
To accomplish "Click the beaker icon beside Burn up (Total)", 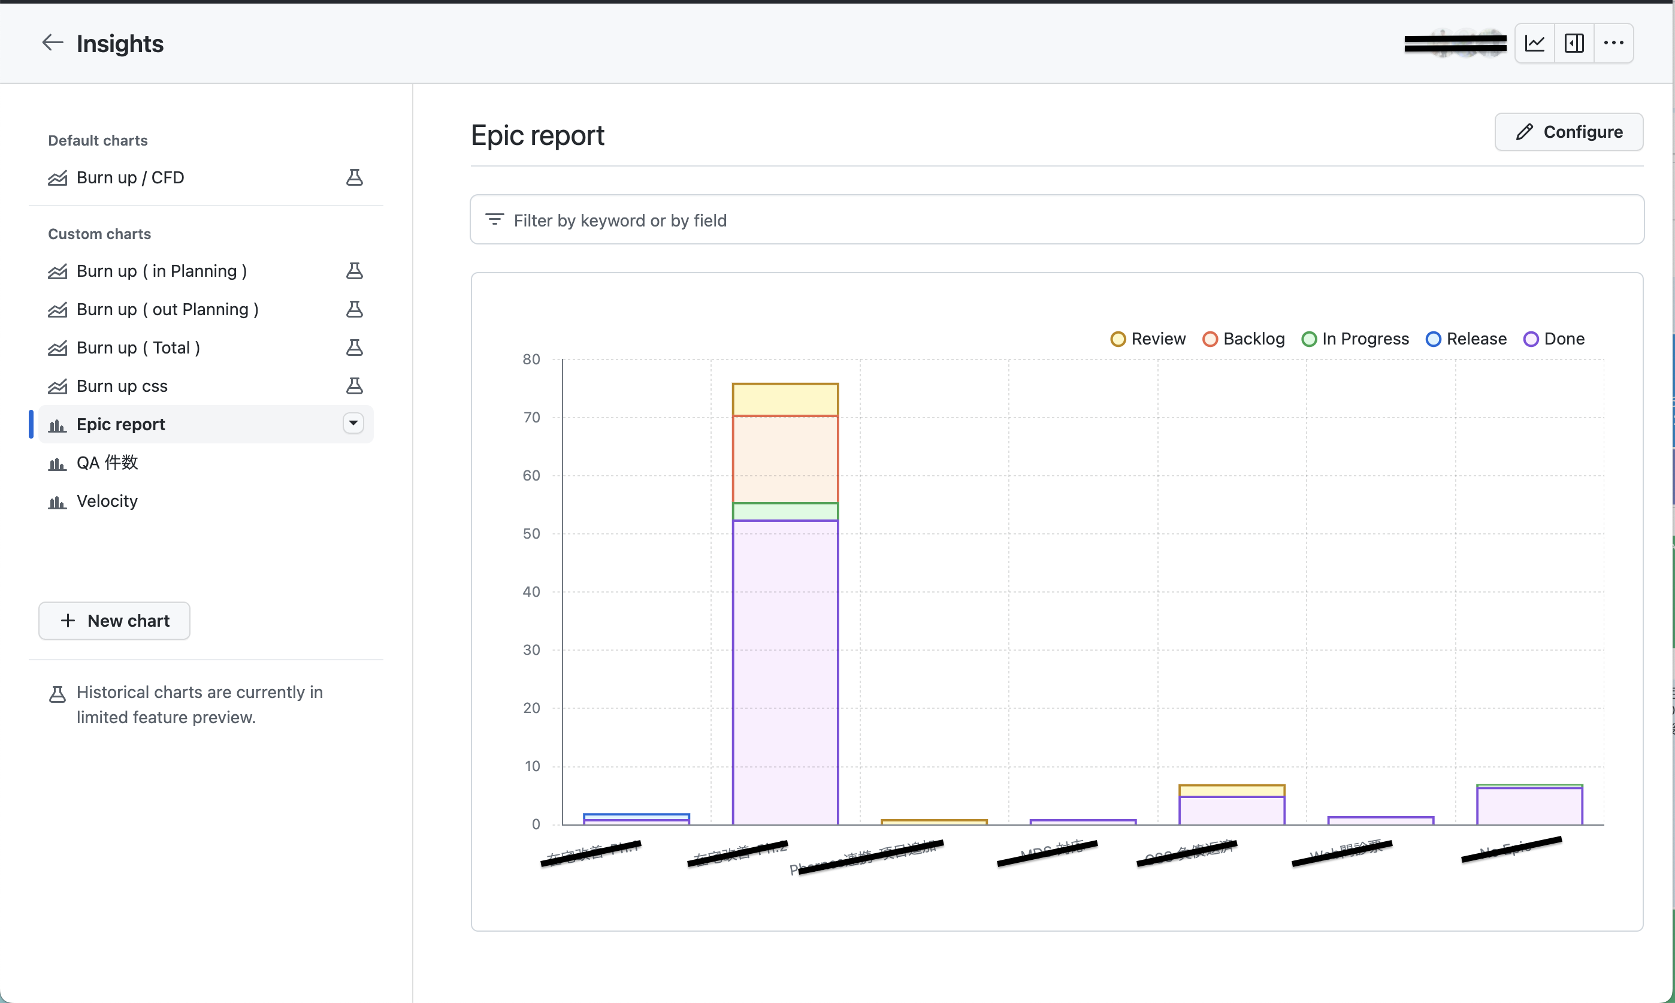I will point(354,348).
